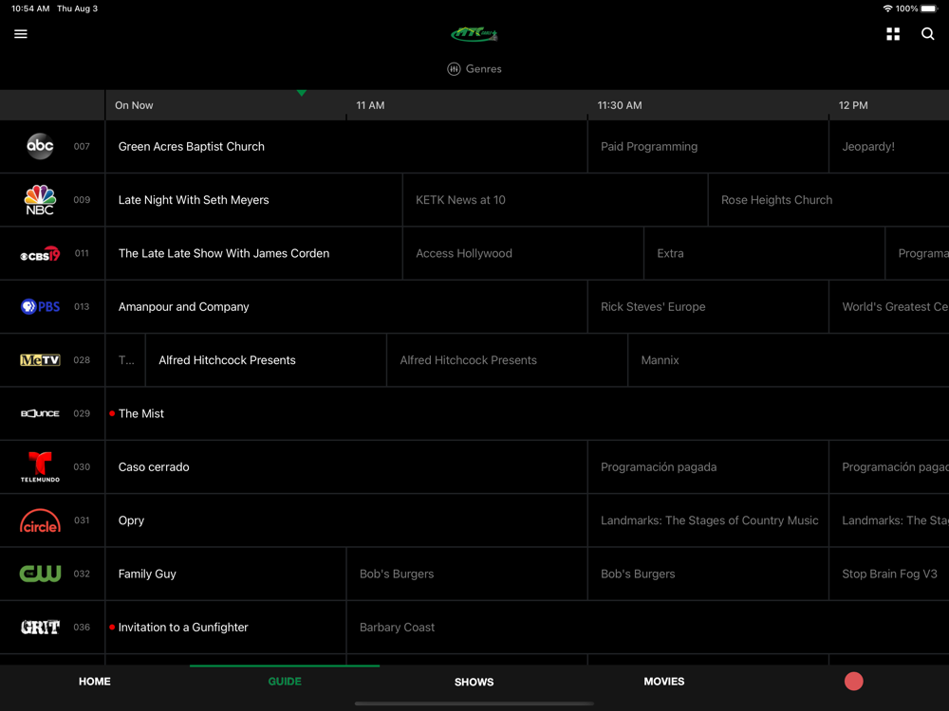Select the Bounce channel logo
The image size is (949, 711).
[40, 413]
